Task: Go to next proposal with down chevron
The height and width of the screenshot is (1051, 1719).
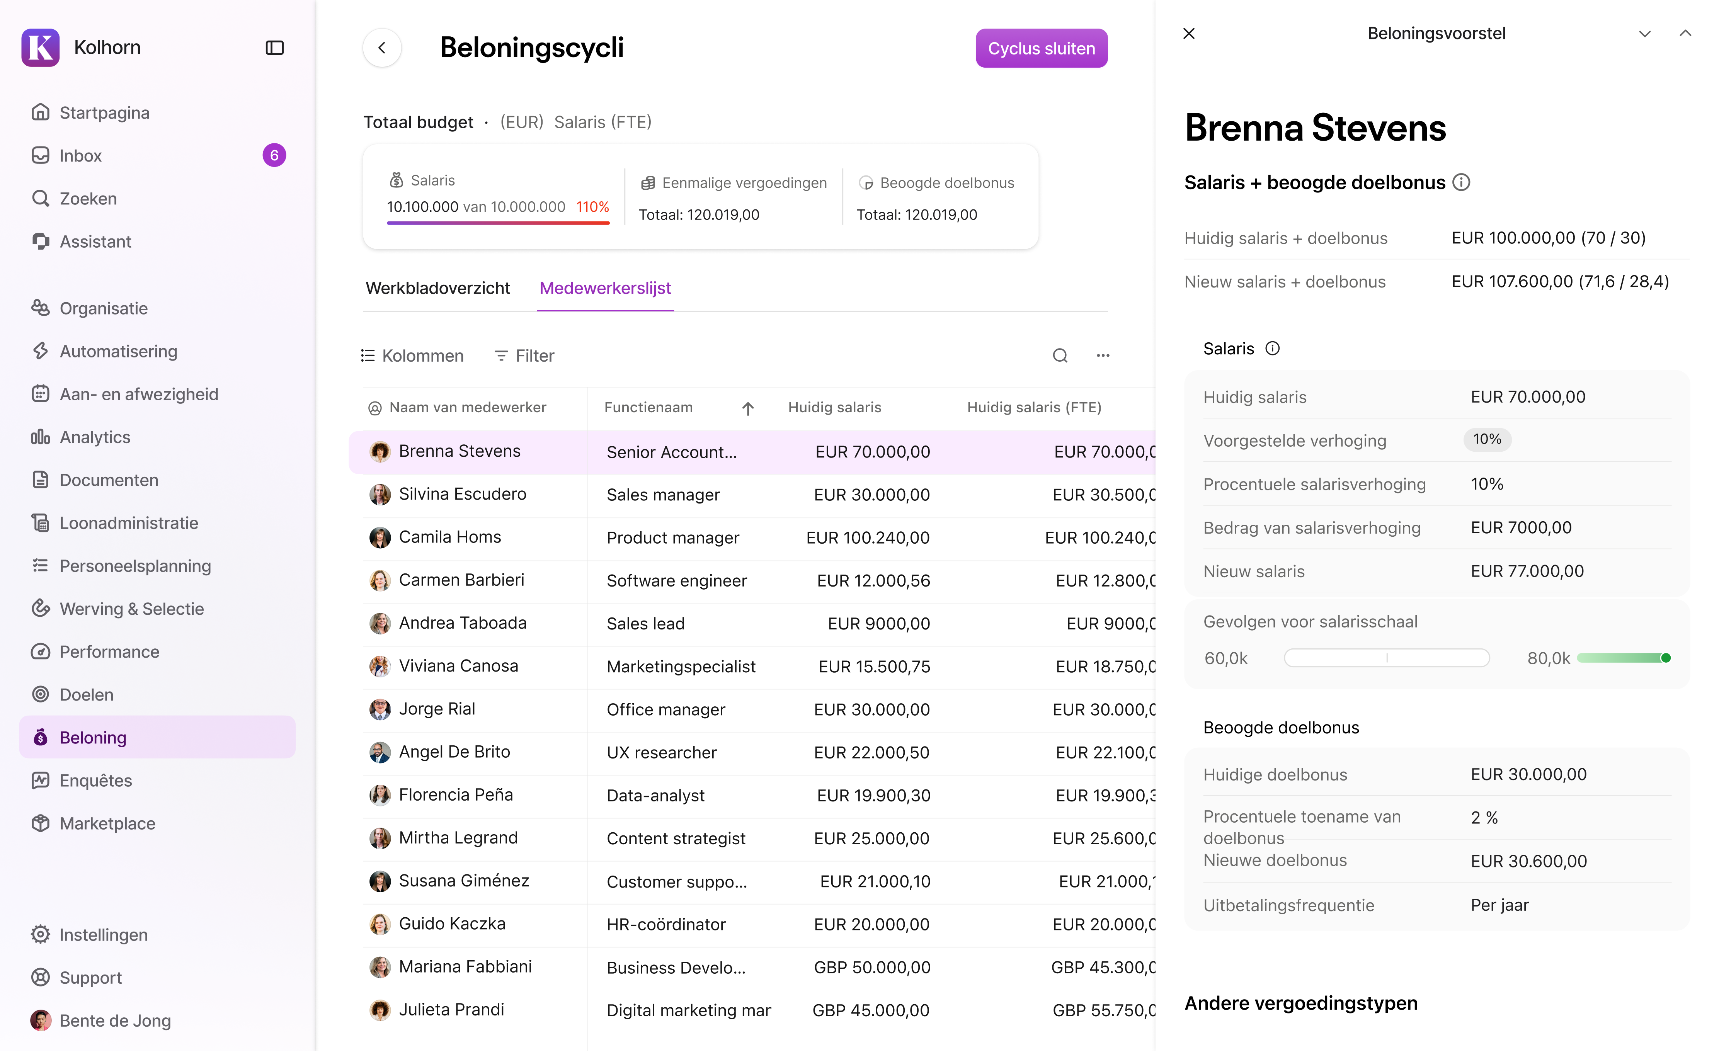Action: click(1644, 34)
